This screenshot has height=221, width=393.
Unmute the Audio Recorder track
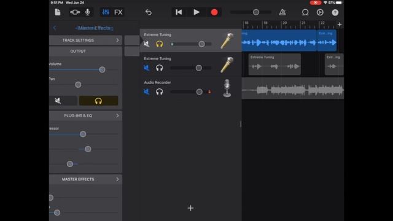(146, 91)
